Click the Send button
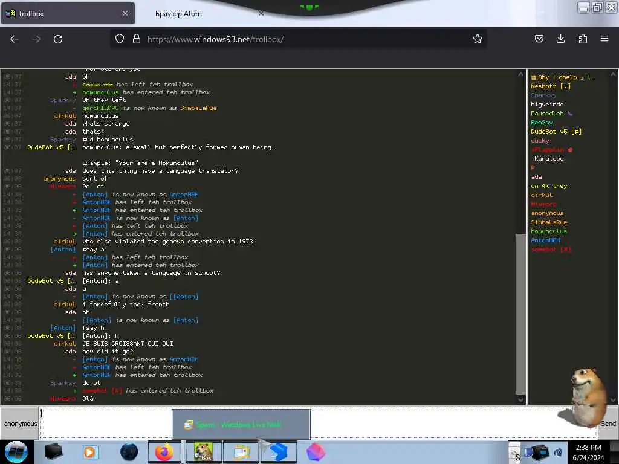This screenshot has height=464, width=619. point(608,424)
